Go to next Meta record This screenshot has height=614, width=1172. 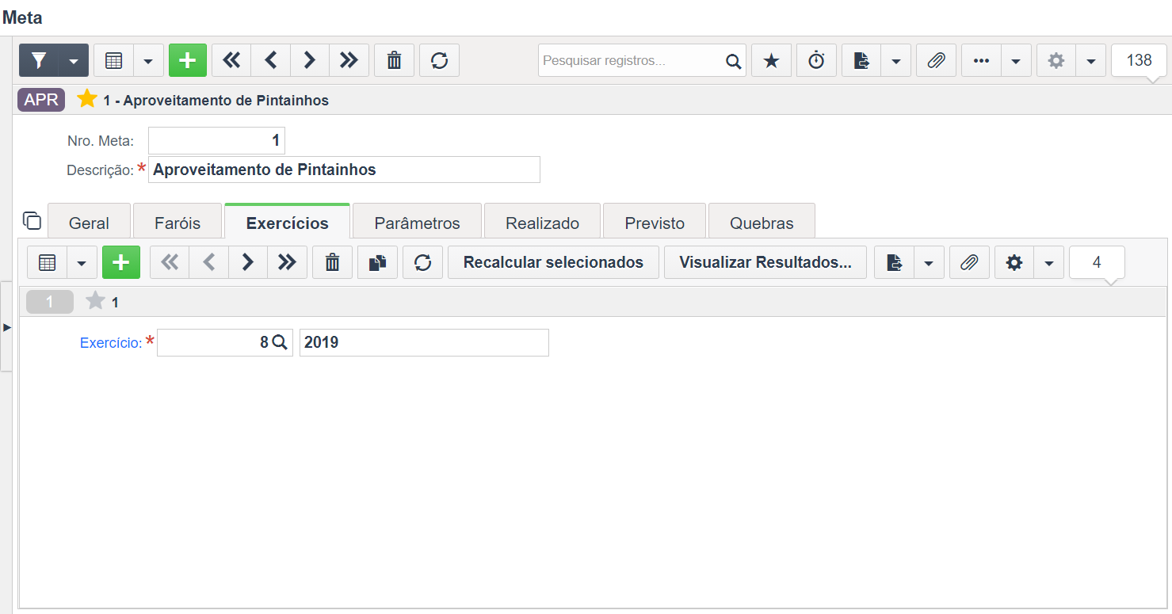pos(310,60)
